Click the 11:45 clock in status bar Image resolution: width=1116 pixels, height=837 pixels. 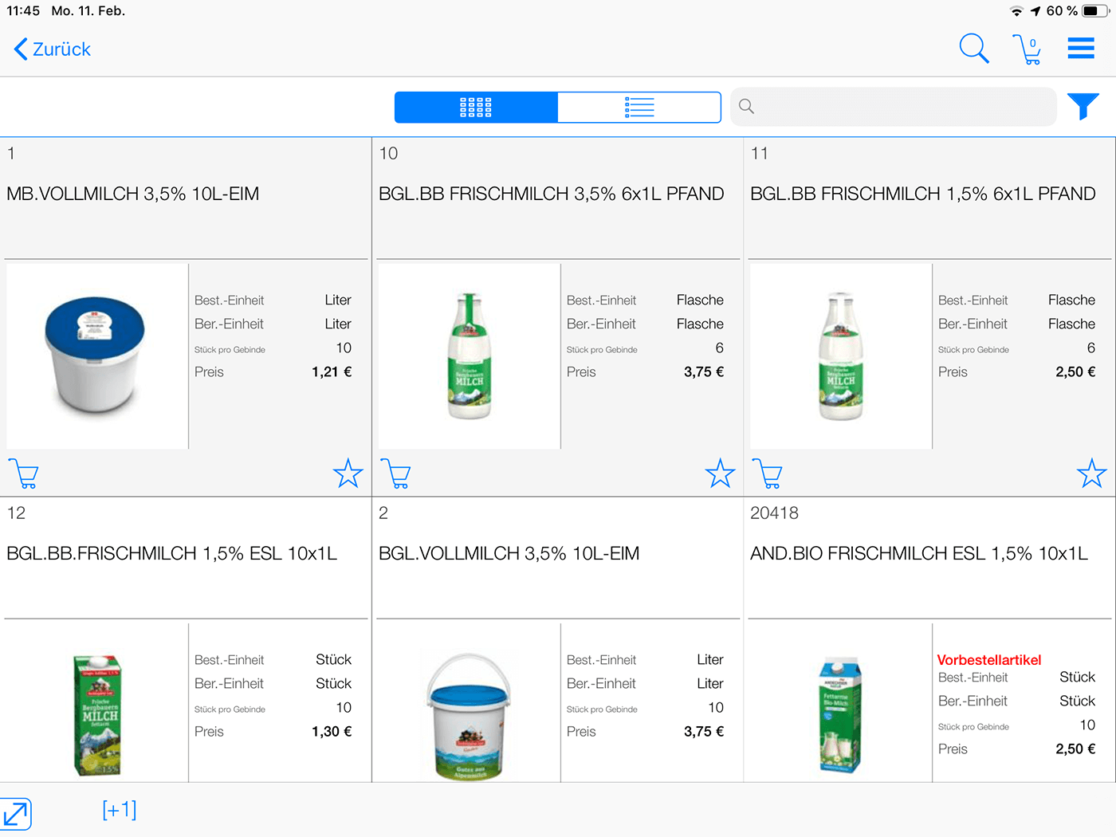[23, 11]
